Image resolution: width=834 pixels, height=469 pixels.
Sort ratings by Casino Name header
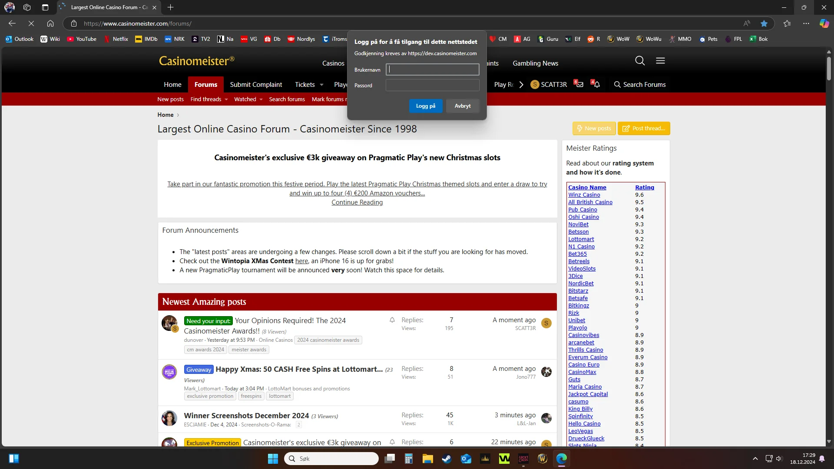(587, 188)
